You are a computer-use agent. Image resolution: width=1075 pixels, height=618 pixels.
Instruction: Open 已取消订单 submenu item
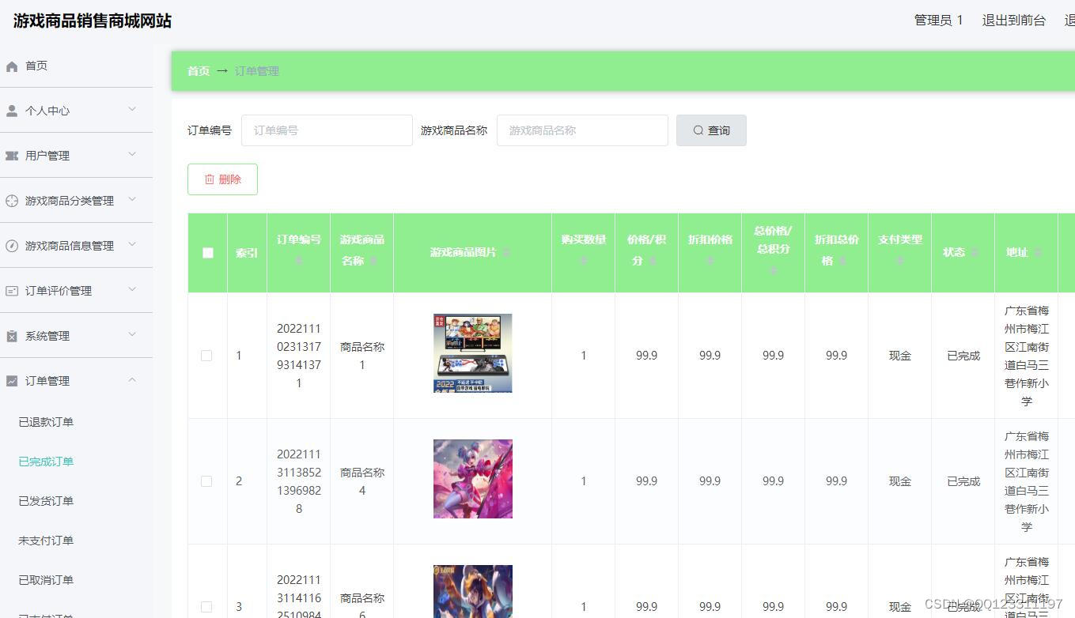[x=46, y=580]
